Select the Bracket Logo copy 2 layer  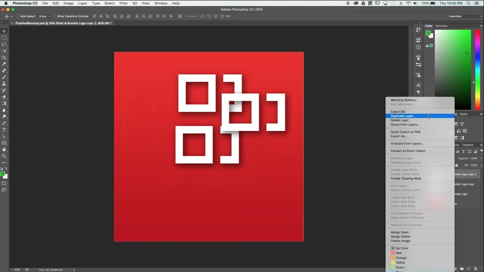point(467,174)
